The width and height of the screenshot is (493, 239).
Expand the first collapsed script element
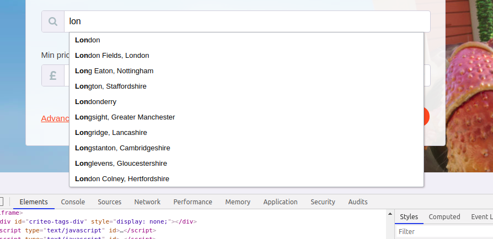pos(122,230)
